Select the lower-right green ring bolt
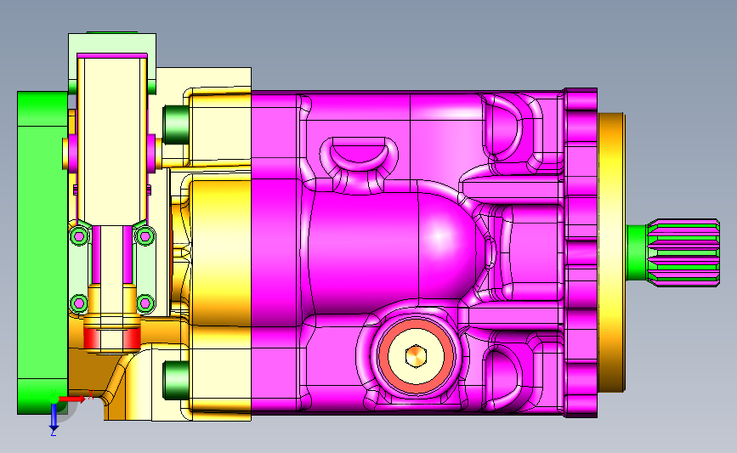This screenshot has width=737, height=453. coord(145,303)
